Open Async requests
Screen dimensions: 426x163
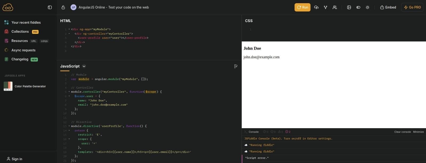tap(23, 50)
